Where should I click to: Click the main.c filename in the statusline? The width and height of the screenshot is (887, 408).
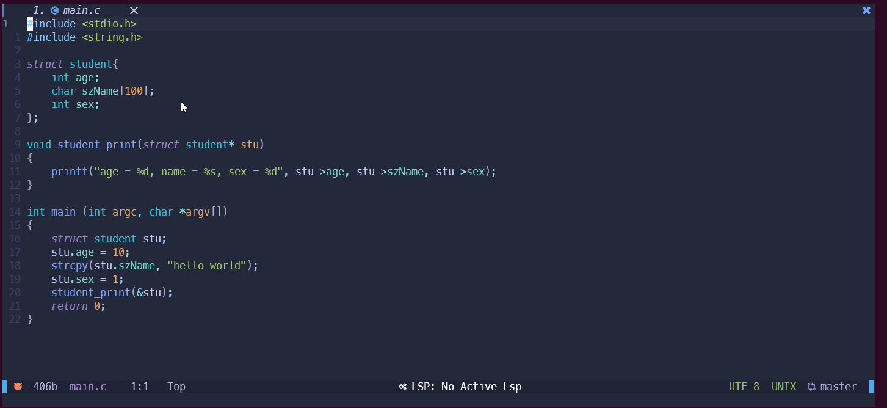pyautogui.click(x=88, y=387)
